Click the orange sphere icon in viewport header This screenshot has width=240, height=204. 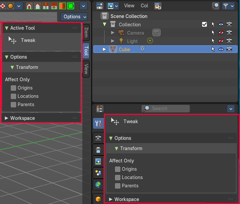click(x=11, y=6)
